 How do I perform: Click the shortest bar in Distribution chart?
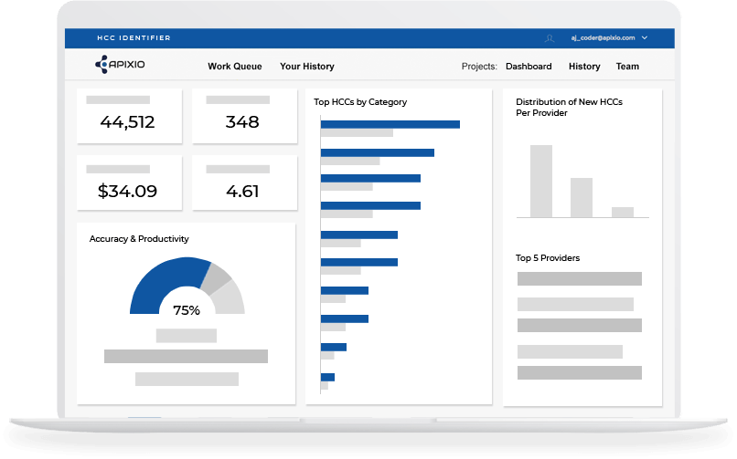tap(623, 212)
